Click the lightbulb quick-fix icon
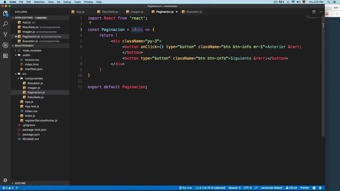Image resolution: width=340 pixels, height=191 pixels. (90, 22)
